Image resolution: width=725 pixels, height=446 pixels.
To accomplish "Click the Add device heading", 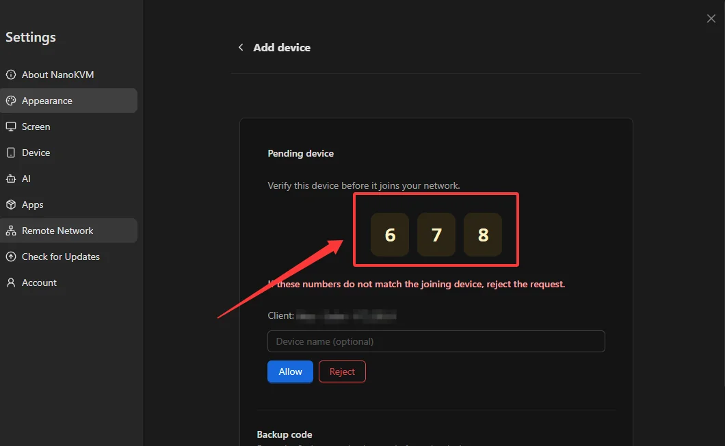I will point(282,48).
